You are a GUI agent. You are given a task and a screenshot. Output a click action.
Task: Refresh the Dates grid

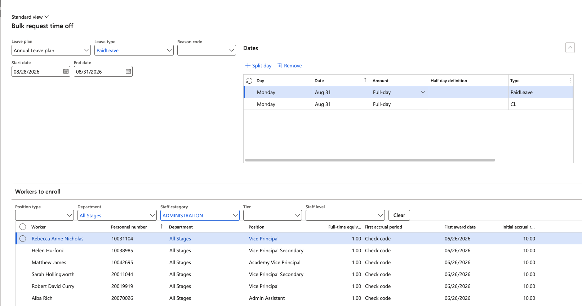pos(249,81)
